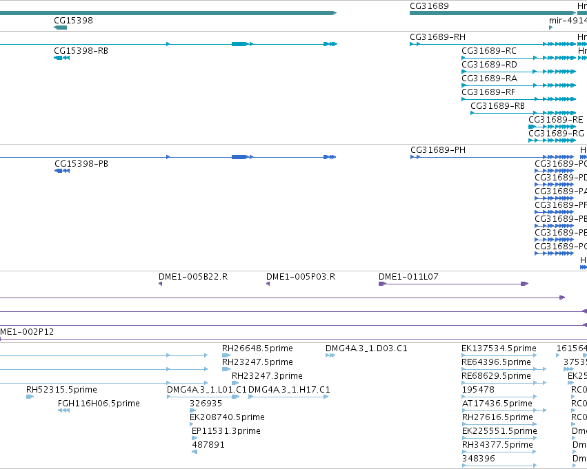Image resolution: width=587 pixels, height=469 pixels.
Task: Select the CG15398 gene label
Action: tap(73, 20)
